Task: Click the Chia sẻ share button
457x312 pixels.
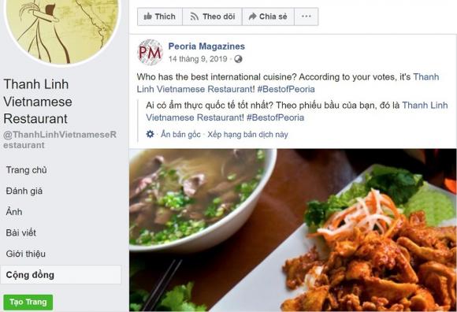Action: [268, 17]
